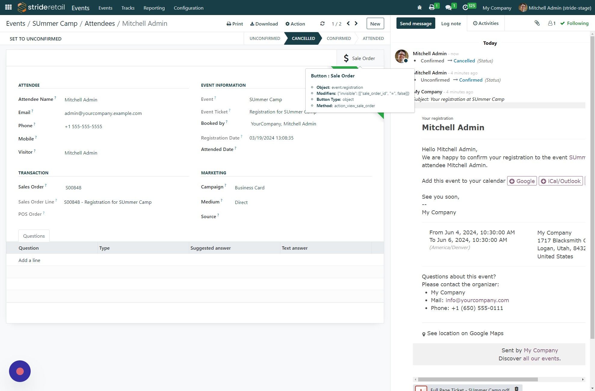Click Set to Unconfirmed button

pyautogui.click(x=35, y=39)
